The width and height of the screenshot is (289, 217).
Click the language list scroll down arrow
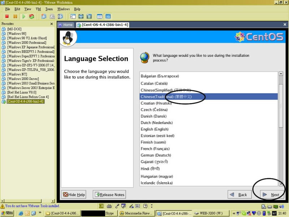(281, 184)
